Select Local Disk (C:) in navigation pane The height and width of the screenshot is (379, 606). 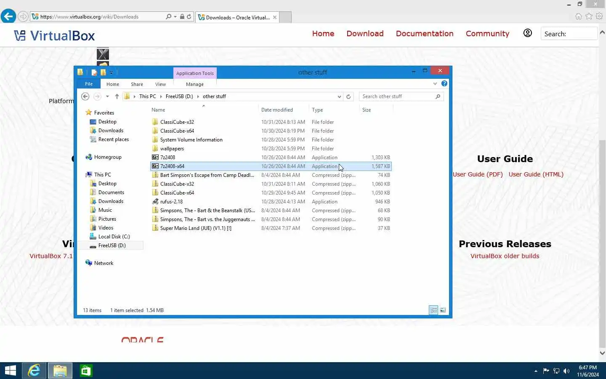pyautogui.click(x=114, y=237)
